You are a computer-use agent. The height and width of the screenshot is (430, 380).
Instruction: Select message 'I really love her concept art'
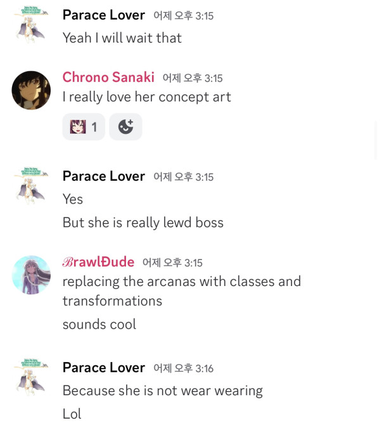[x=147, y=97]
